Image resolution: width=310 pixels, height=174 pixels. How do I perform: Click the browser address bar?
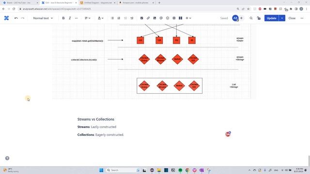coord(126,9)
